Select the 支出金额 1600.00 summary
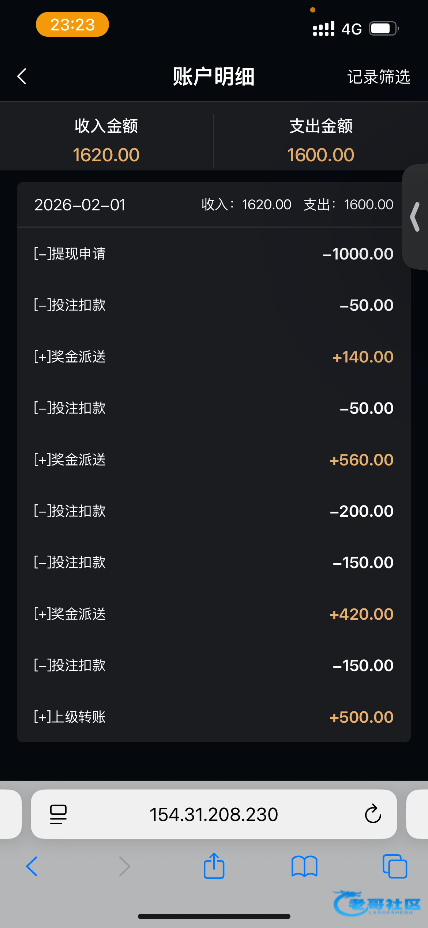The width and height of the screenshot is (428, 928). [x=320, y=140]
